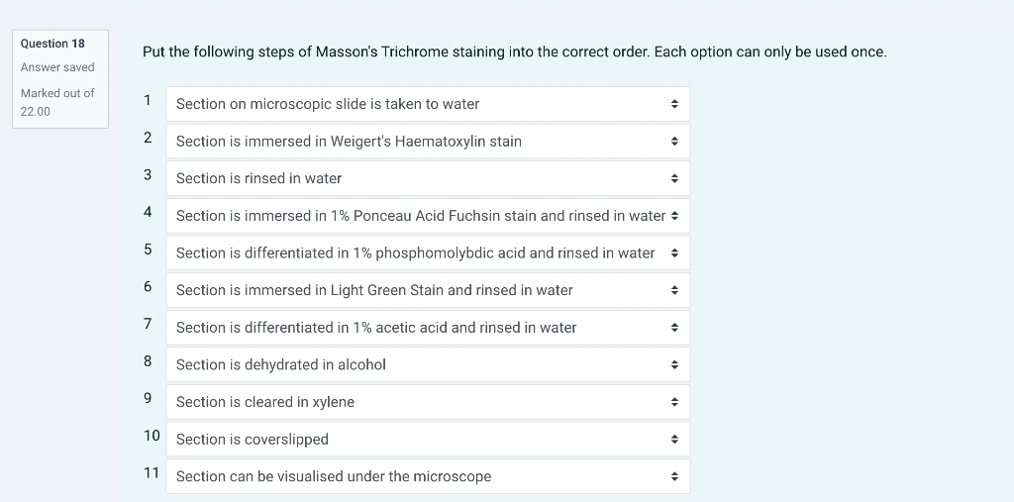Open the 'visualised under the microscope' dropdown
The height and width of the screenshot is (502, 1014).
click(x=426, y=476)
